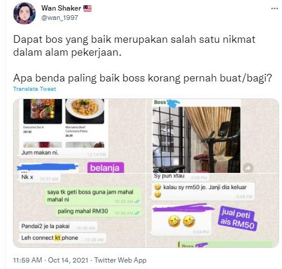Click Wan Shaker's profile avatar
This screenshot has width=282, height=269.
pos(24,13)
